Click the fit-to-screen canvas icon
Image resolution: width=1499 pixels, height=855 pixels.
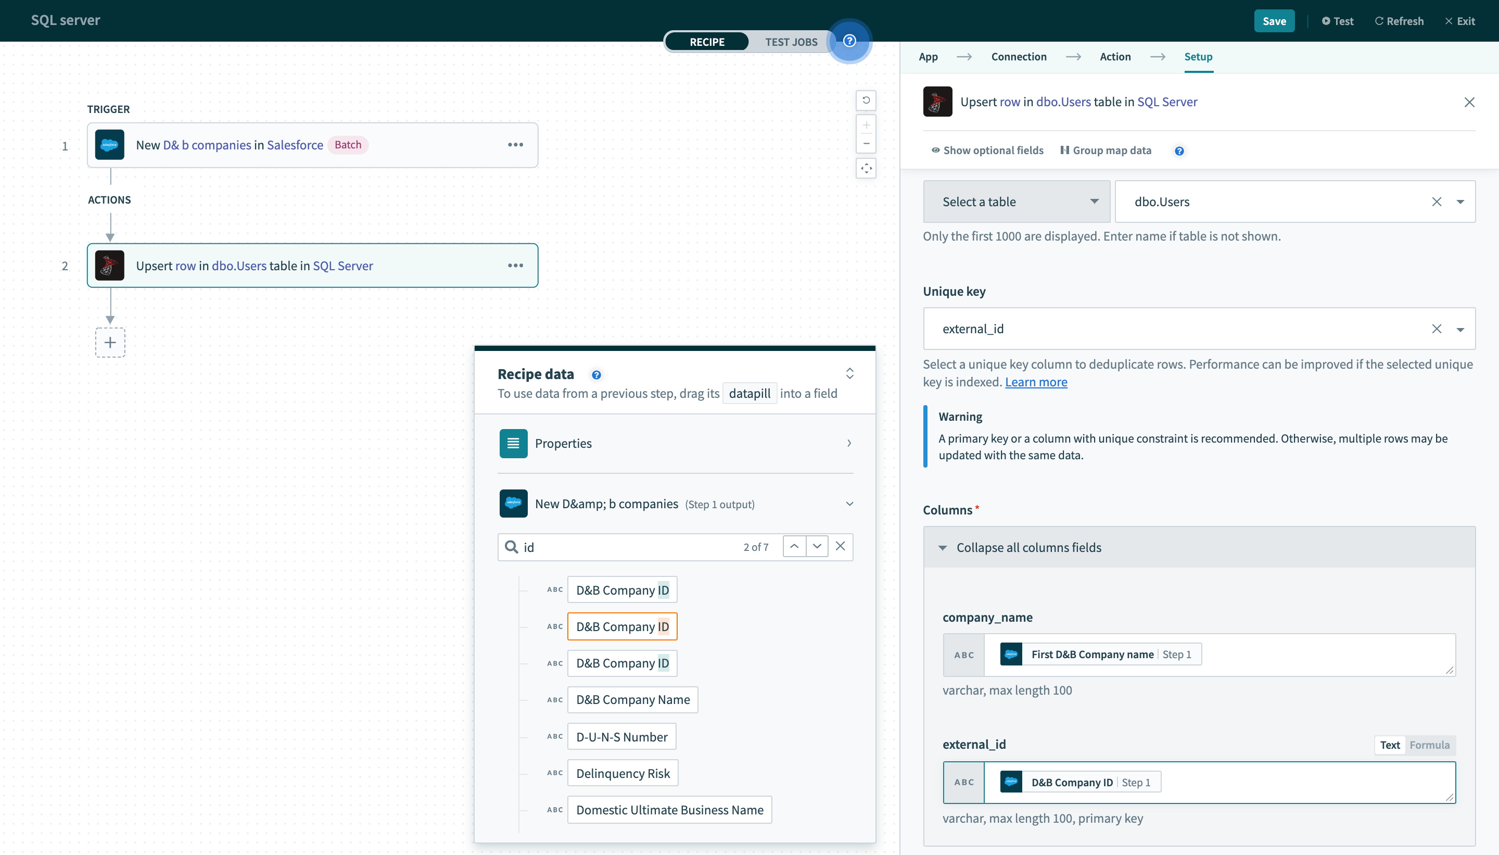(x=866, y=169)
